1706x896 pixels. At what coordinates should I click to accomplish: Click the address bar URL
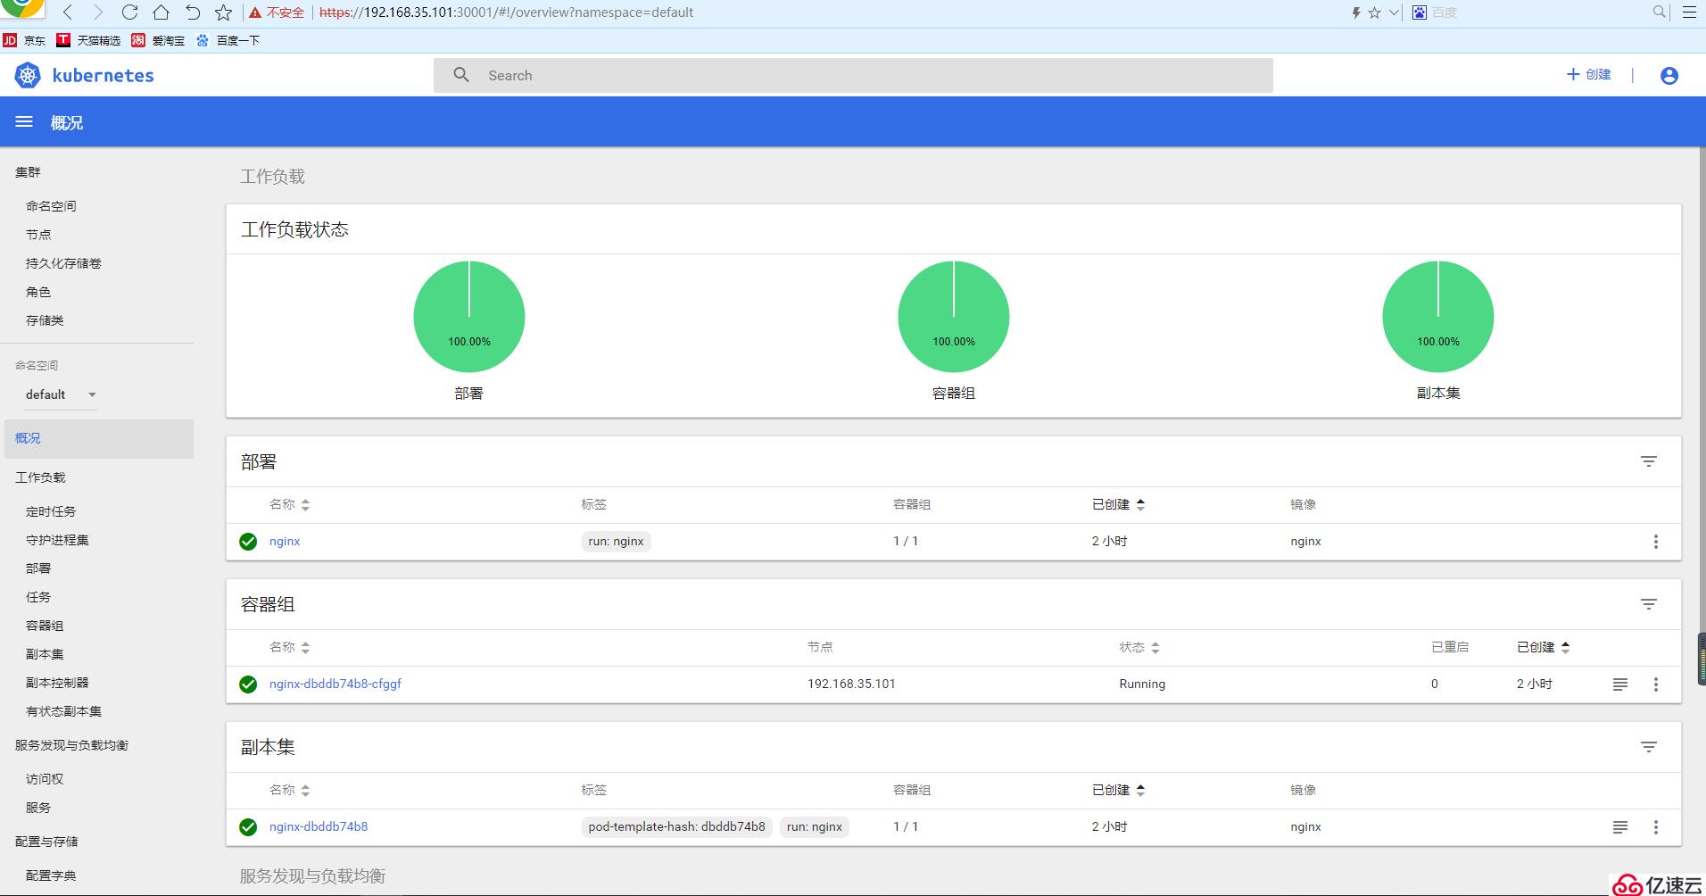point(506,12)
